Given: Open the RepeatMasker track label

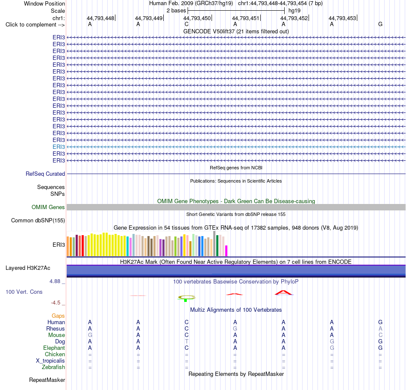Looking at the screenshot, I should pos(47,380).
